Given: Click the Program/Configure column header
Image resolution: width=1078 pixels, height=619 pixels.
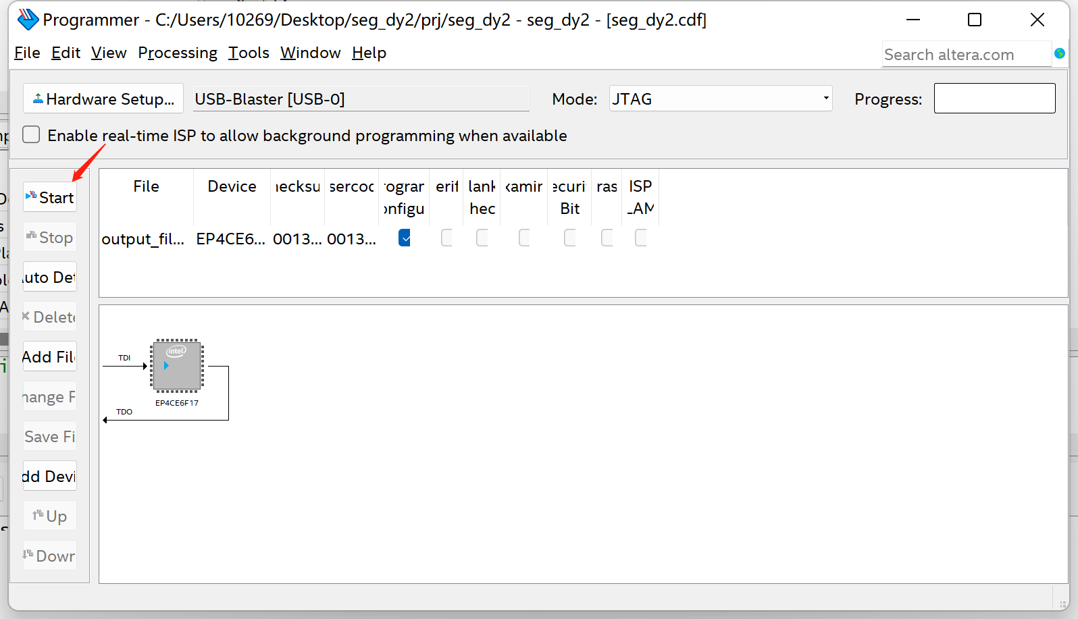Looking at the screenshot, I should 404,197.
